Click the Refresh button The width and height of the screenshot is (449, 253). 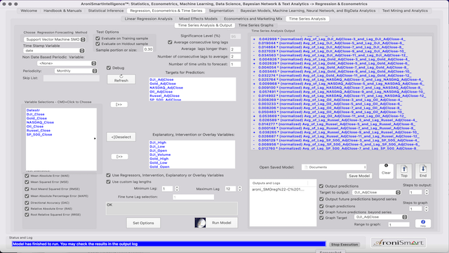tap(121, 79)
